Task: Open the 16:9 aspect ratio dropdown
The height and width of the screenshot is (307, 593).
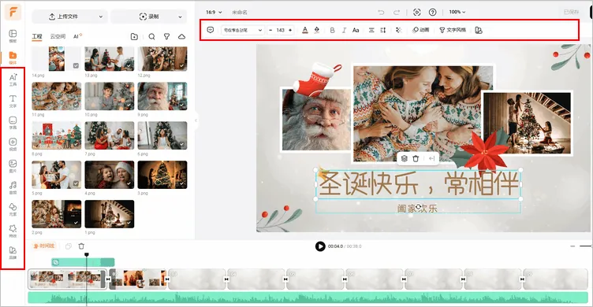Action: [x=214, y=12]
